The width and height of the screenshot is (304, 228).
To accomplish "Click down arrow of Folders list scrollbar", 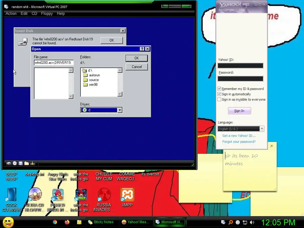I will [x=120, y=94].
